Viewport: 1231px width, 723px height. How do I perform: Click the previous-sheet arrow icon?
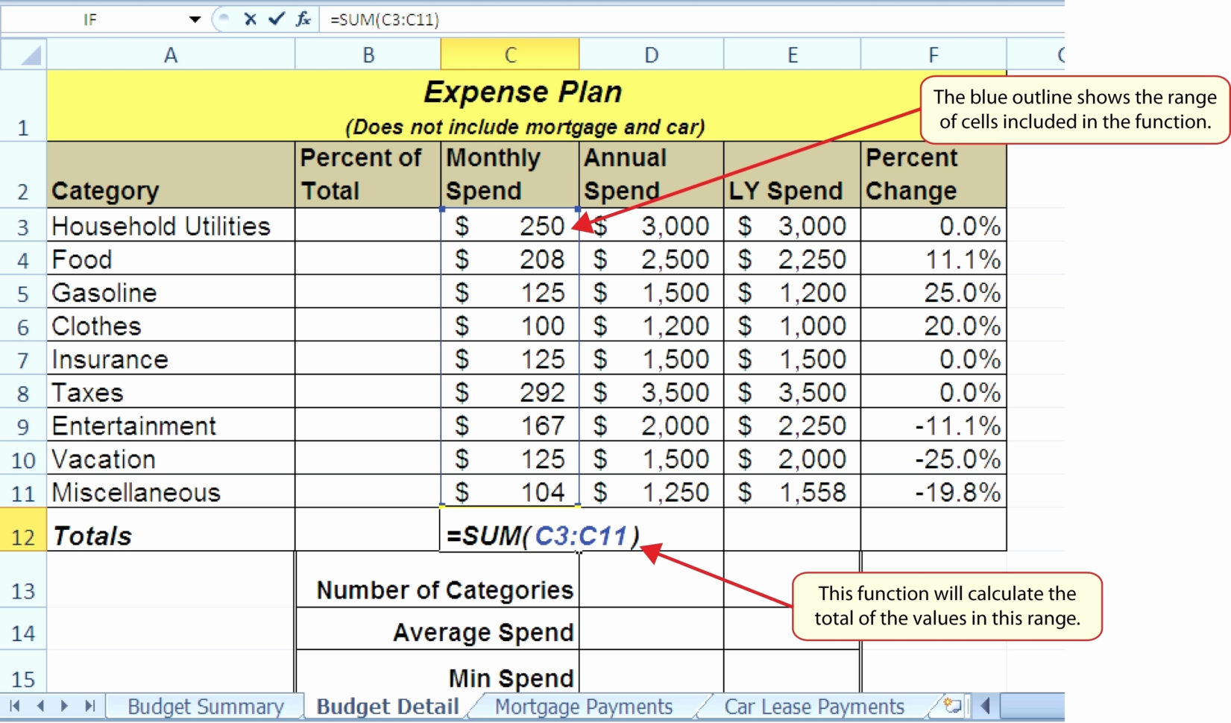pyautogui.click(x=41, y=707)
